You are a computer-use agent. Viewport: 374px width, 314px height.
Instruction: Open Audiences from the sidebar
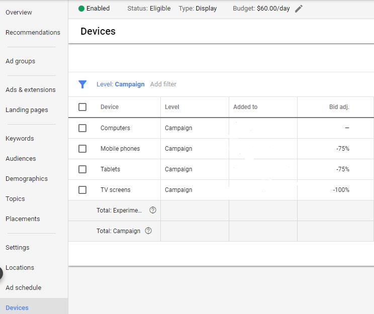(21, 159)
